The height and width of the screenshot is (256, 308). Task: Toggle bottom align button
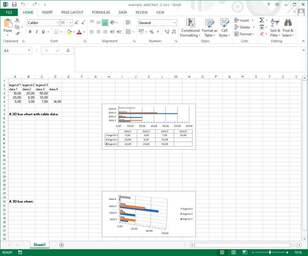[105, 23]
